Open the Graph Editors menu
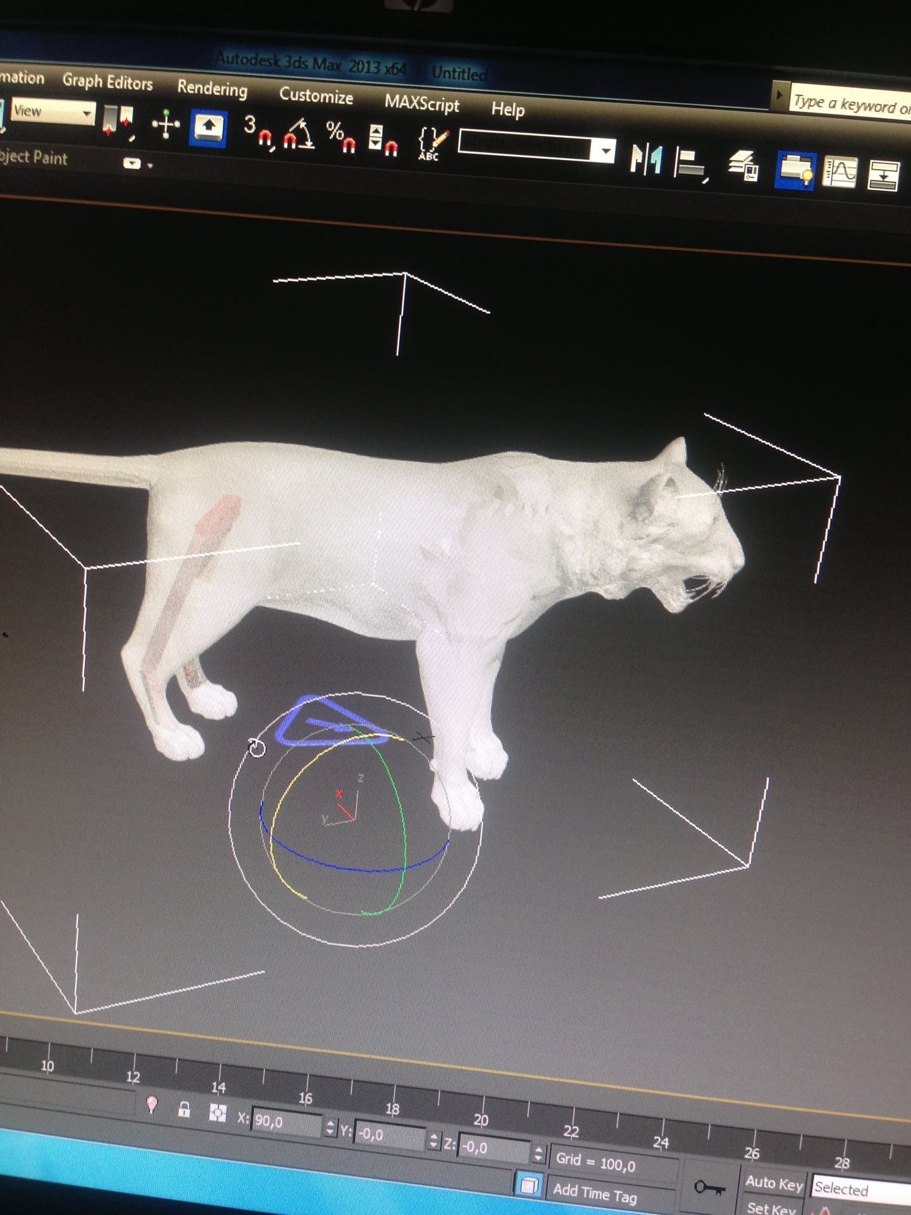 coord(108,82)
